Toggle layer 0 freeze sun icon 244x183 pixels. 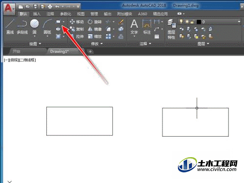pyautogui.click(x=187, y=21)
